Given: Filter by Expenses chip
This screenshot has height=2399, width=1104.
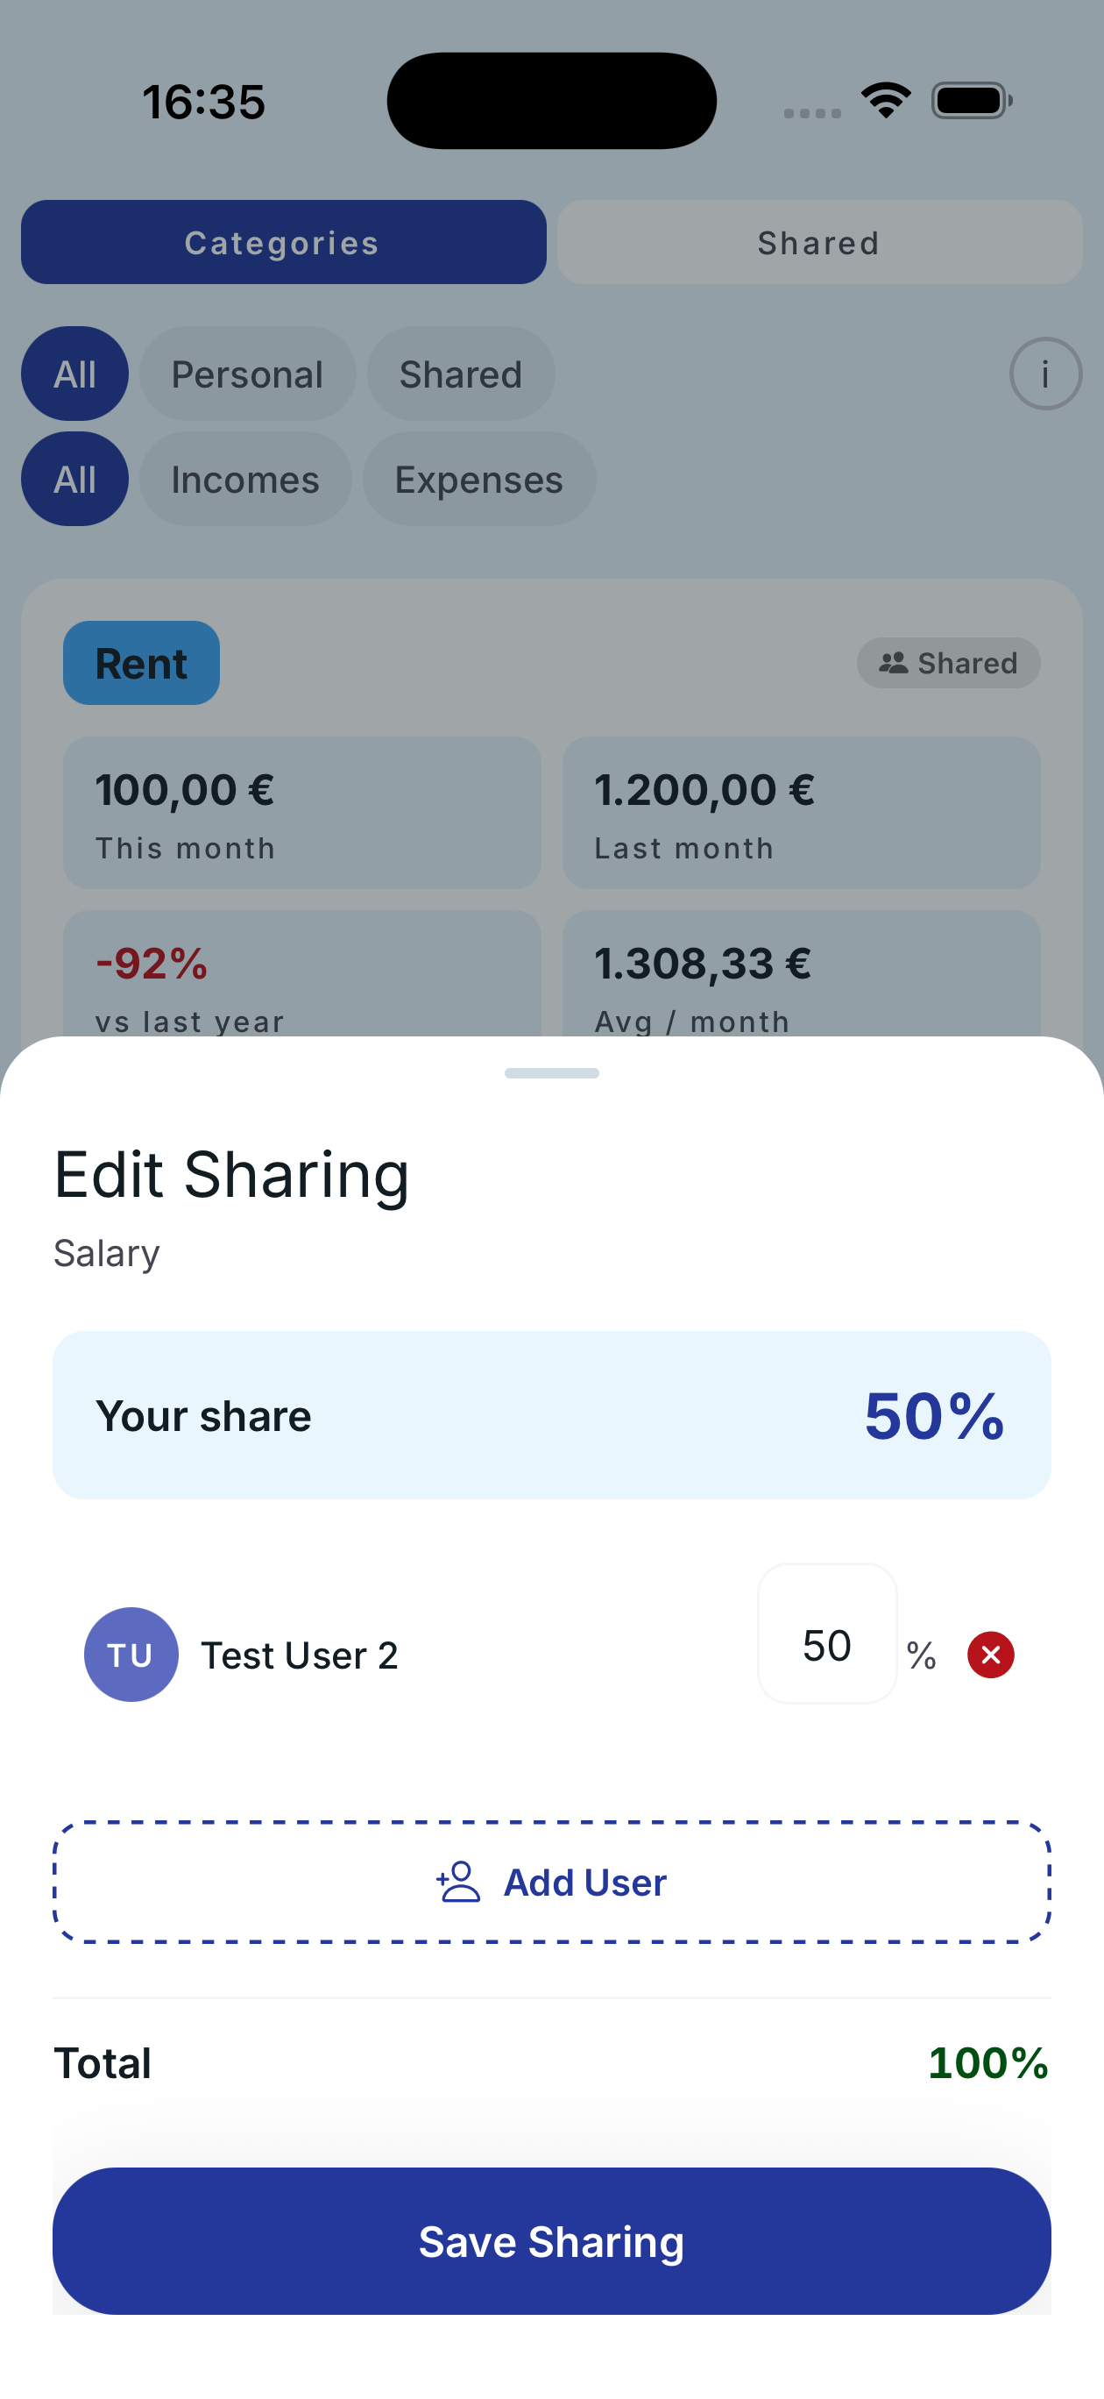Looking at the screenshot, I should [x=478, y=480].
